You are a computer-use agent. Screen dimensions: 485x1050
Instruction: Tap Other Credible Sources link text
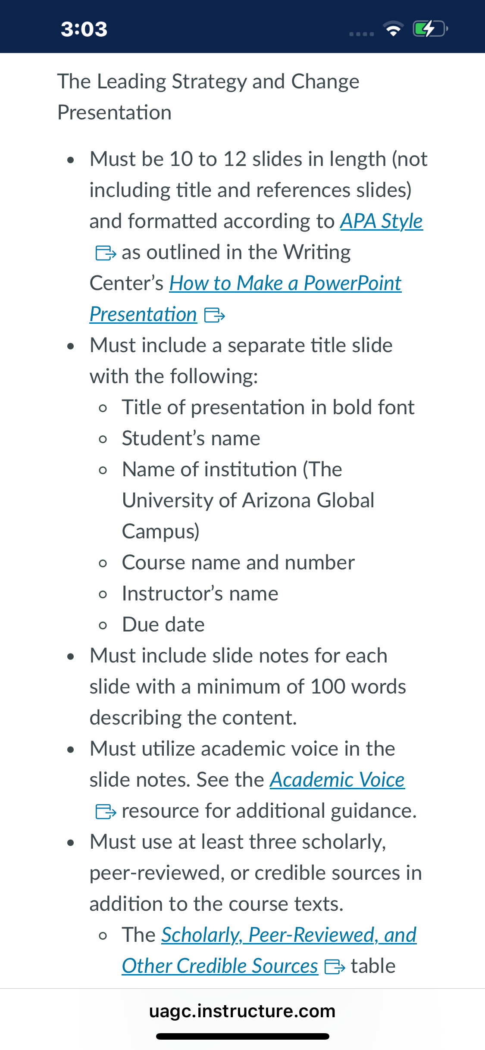[x=220, y=966]
